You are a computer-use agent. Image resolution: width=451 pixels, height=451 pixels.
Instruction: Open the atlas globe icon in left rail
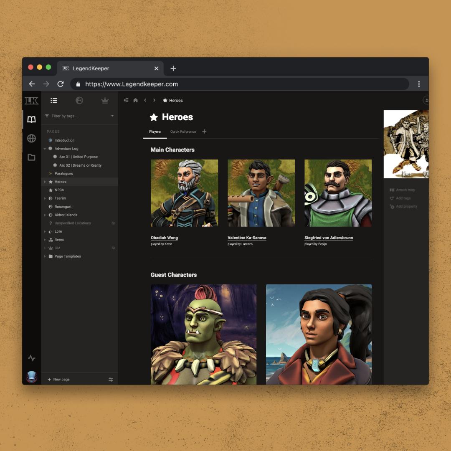coord(31,139)
